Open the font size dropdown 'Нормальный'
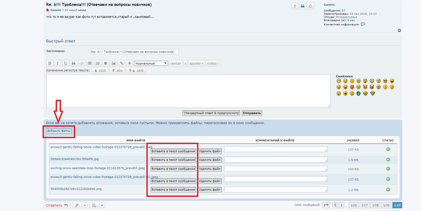The image size is (421, 211). pyautogui.click(x=151, y=63)
